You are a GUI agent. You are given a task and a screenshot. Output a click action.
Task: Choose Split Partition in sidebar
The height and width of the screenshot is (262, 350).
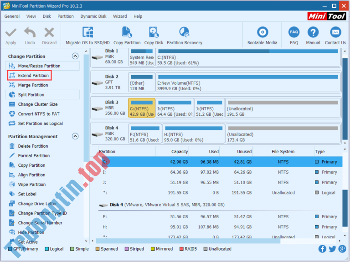[42, 95]
